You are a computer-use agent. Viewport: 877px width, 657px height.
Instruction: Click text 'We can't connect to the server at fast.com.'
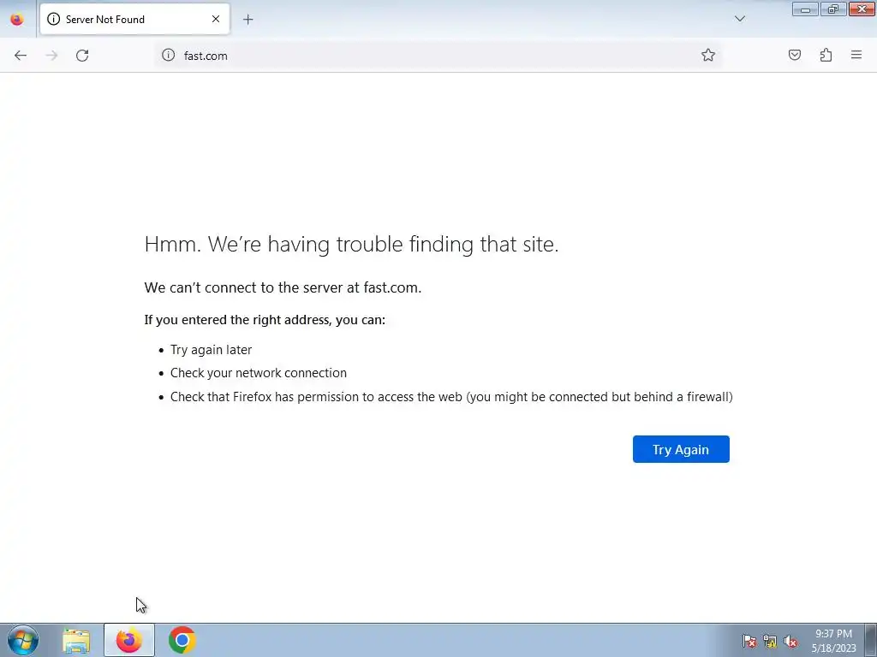tap(283, 287)
